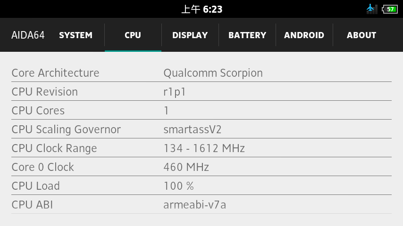
Task: Select the CPU tab
Action: pyautogui.click(x=133, y=35)
